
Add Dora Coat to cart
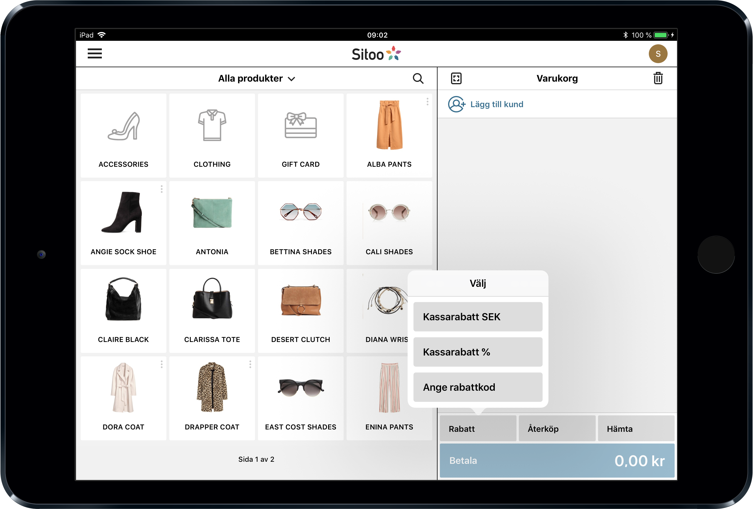124,398
